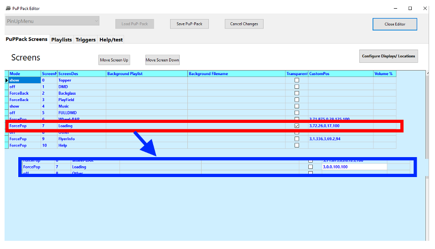Go to the Help/test tab
Viewport: 435px width, 249px height.
[111, 40]
